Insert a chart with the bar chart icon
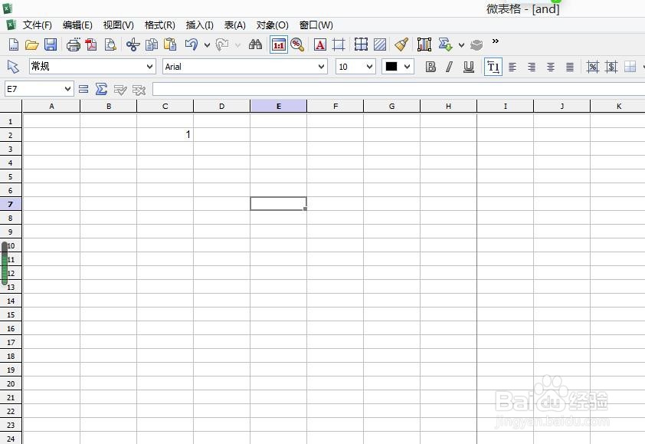The height and width of the screenshot is (444, 645). point(424,44)
